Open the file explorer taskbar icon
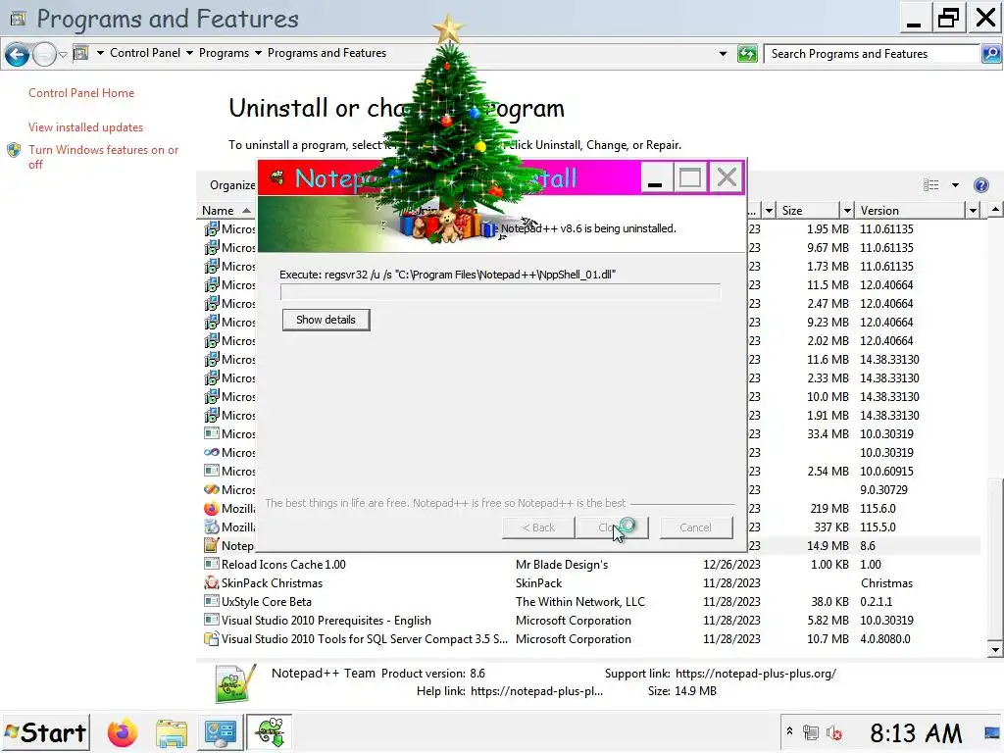This screenshot has height=753, width=1004. click(171, 733)
